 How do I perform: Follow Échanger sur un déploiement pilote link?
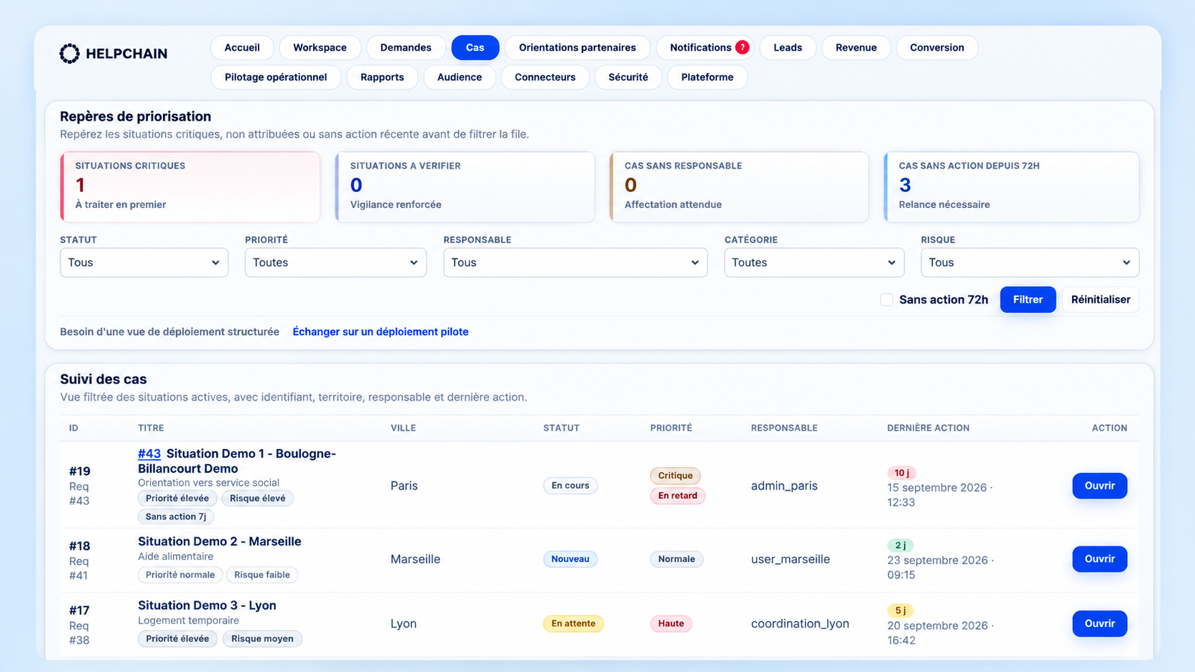click(381, 332)
